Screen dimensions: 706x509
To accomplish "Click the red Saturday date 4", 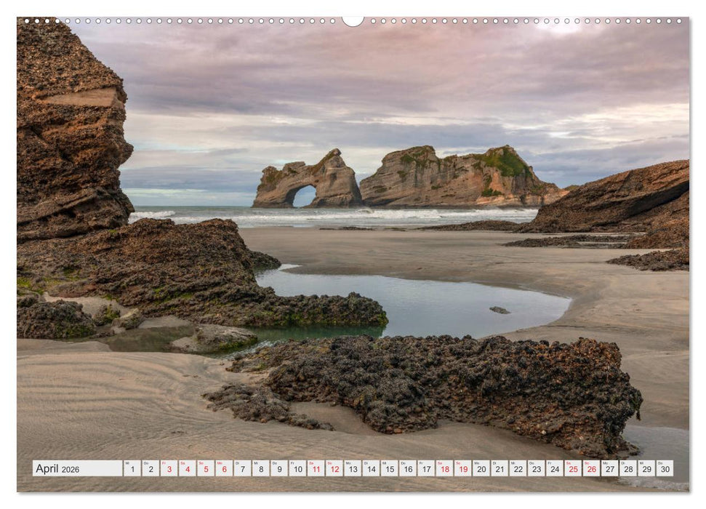I will [x=186, y=468].
